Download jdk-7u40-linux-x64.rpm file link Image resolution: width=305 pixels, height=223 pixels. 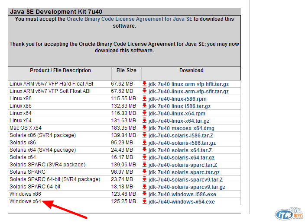(177, 114)
